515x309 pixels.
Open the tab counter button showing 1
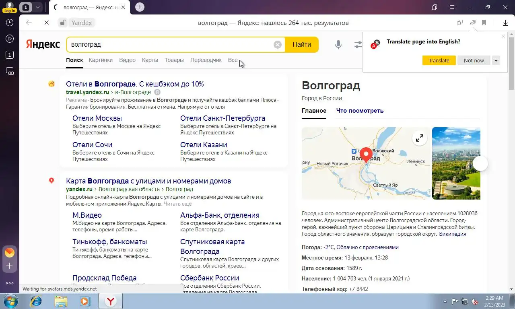tap(26, 7)
